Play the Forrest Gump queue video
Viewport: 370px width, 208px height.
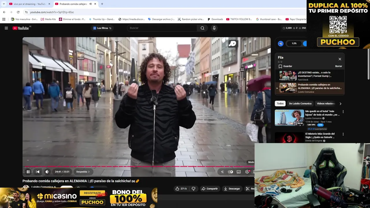coord(310,76)
